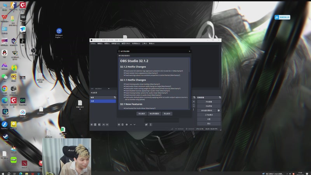
Task: Undock the Controls panel via its float icon
Action: [x=220, y=98]
